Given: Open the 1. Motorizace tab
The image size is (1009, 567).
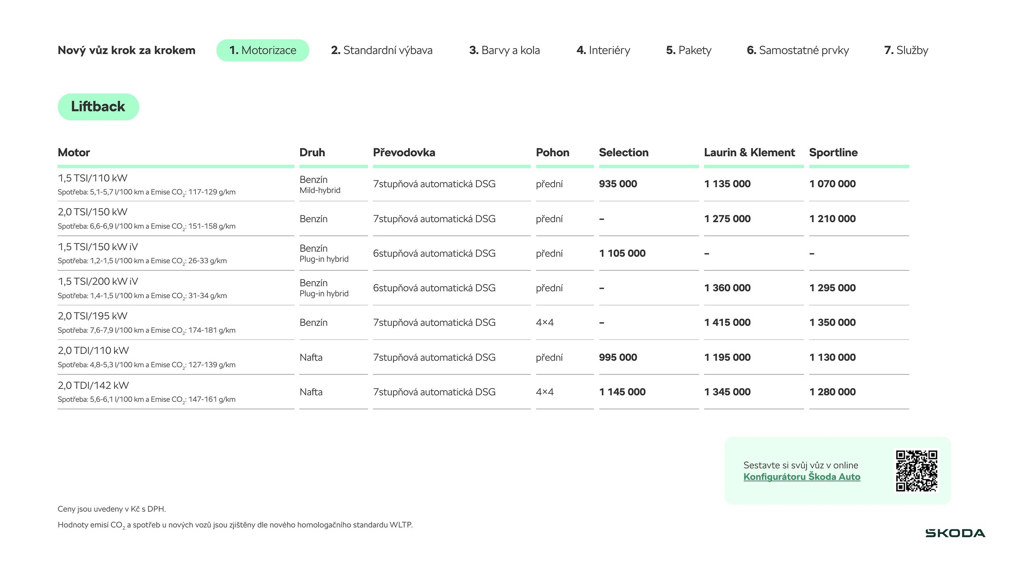Looking at the screenshot, I should point(262,50).
